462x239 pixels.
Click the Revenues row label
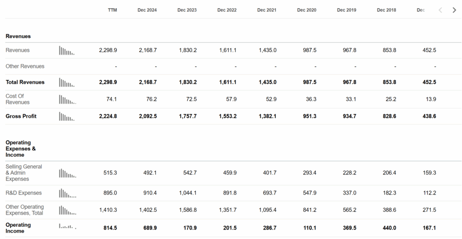pos(18,50)
